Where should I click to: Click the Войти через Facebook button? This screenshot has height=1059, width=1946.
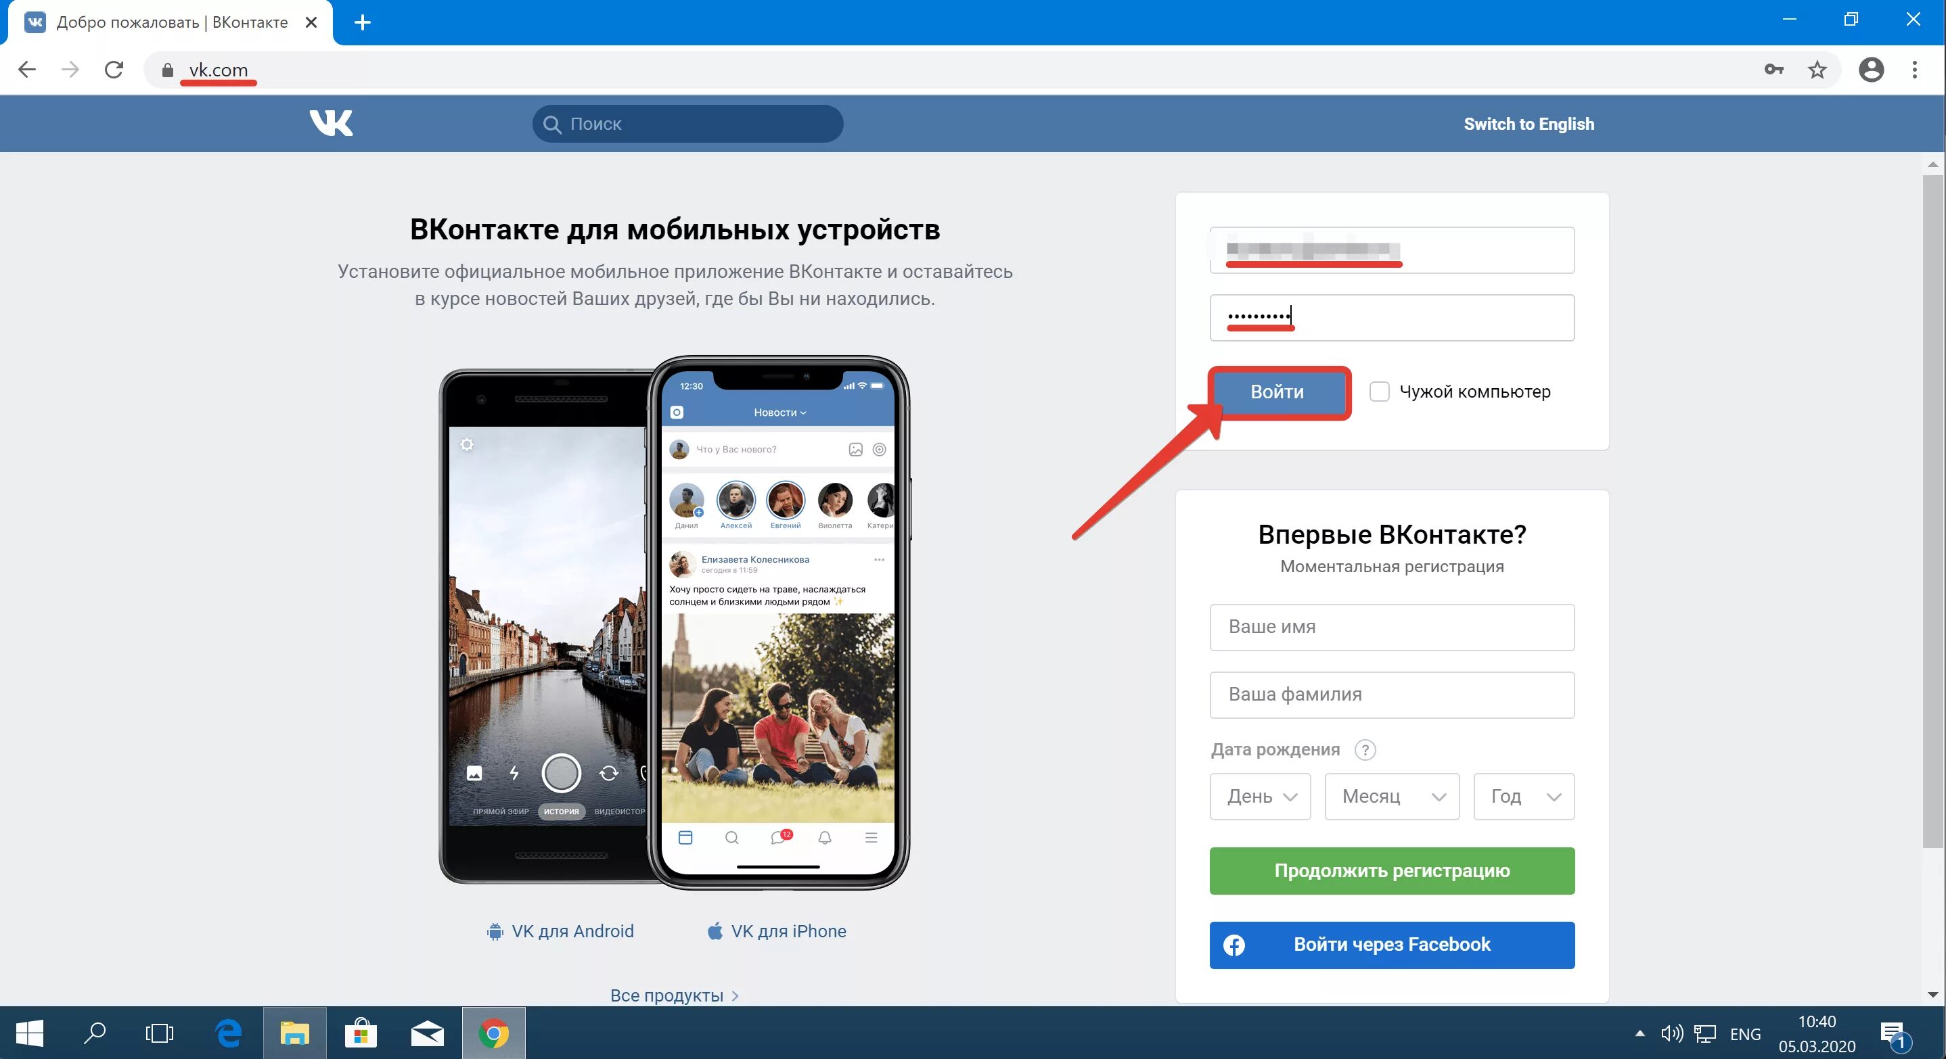[x=1392, y=944]
